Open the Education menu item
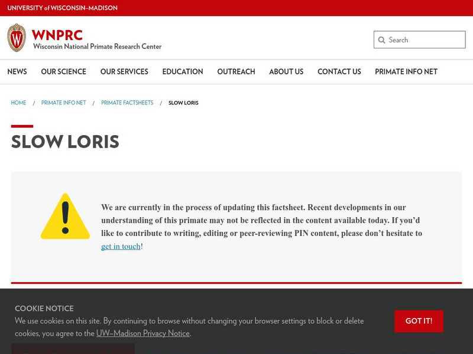The image size is (473, 354). (x=183, y=71)
